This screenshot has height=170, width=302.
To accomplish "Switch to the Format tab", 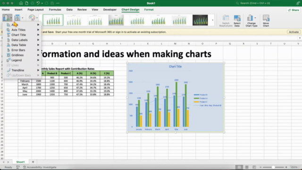I will [149, 9].
